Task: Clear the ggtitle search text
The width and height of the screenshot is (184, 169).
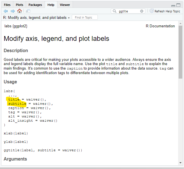Action: coord(142,11)
